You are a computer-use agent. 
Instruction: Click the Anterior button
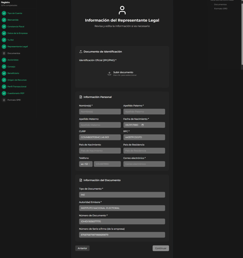coord(82,248)
